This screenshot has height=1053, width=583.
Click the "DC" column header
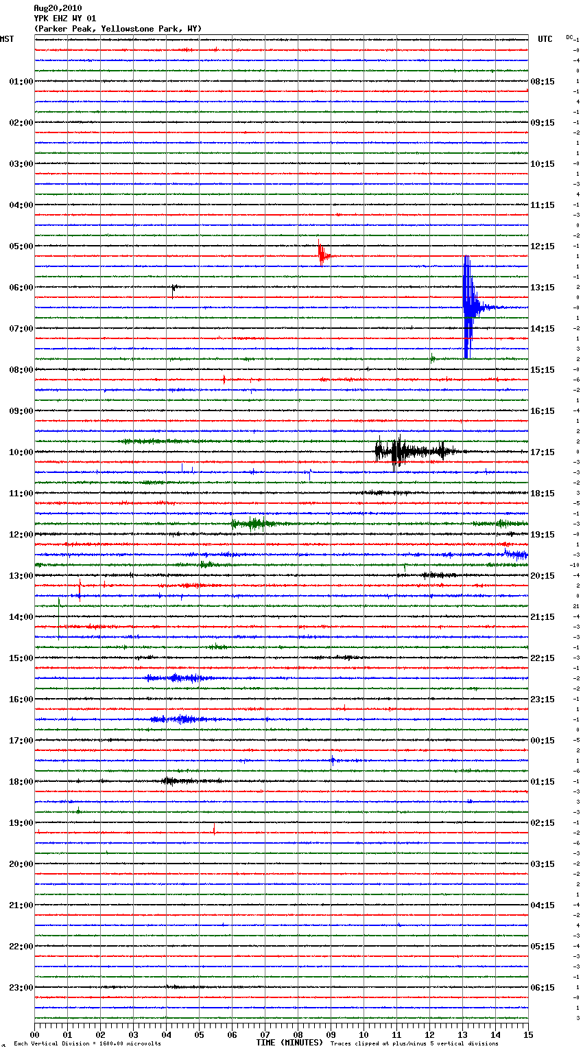pos(570,37)
